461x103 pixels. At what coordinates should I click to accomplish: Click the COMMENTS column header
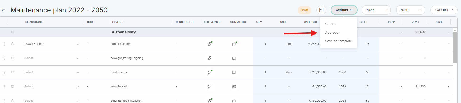pos(238,22)
